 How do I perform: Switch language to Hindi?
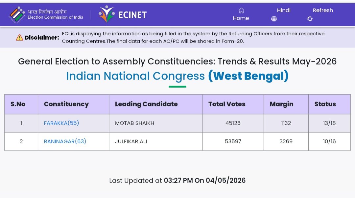[x=284, y=10]
